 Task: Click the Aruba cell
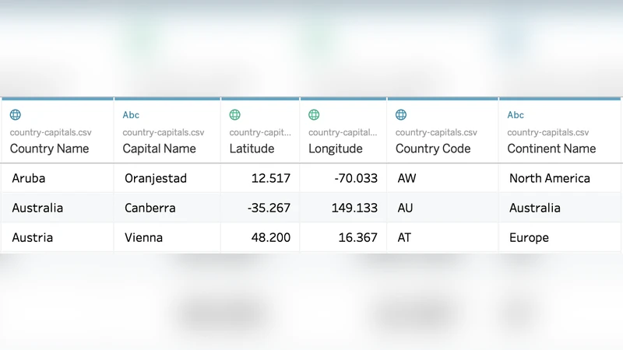(x=29, y=178)
